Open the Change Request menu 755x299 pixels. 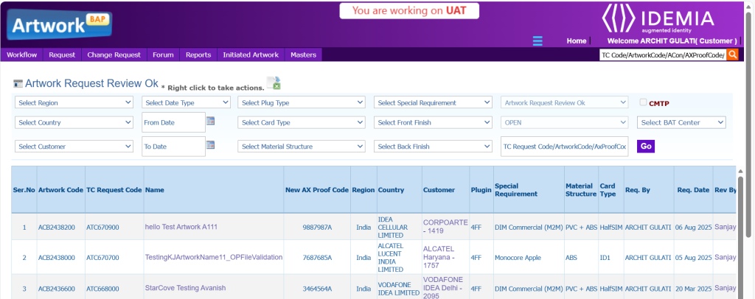click(114, 54)
